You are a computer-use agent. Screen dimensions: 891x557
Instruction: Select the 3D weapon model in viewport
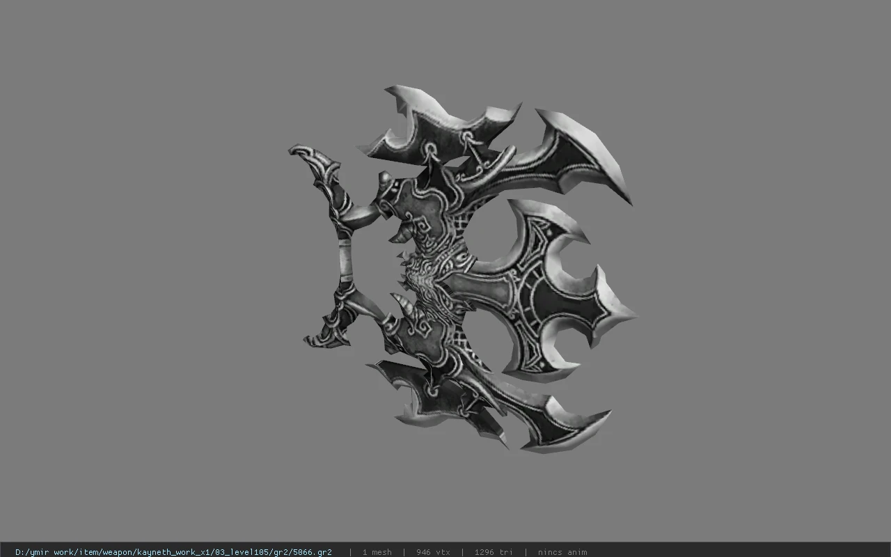tap(463, 268)
